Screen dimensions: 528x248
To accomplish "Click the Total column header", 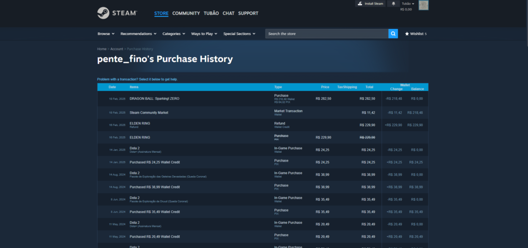I will click(369, 87).
